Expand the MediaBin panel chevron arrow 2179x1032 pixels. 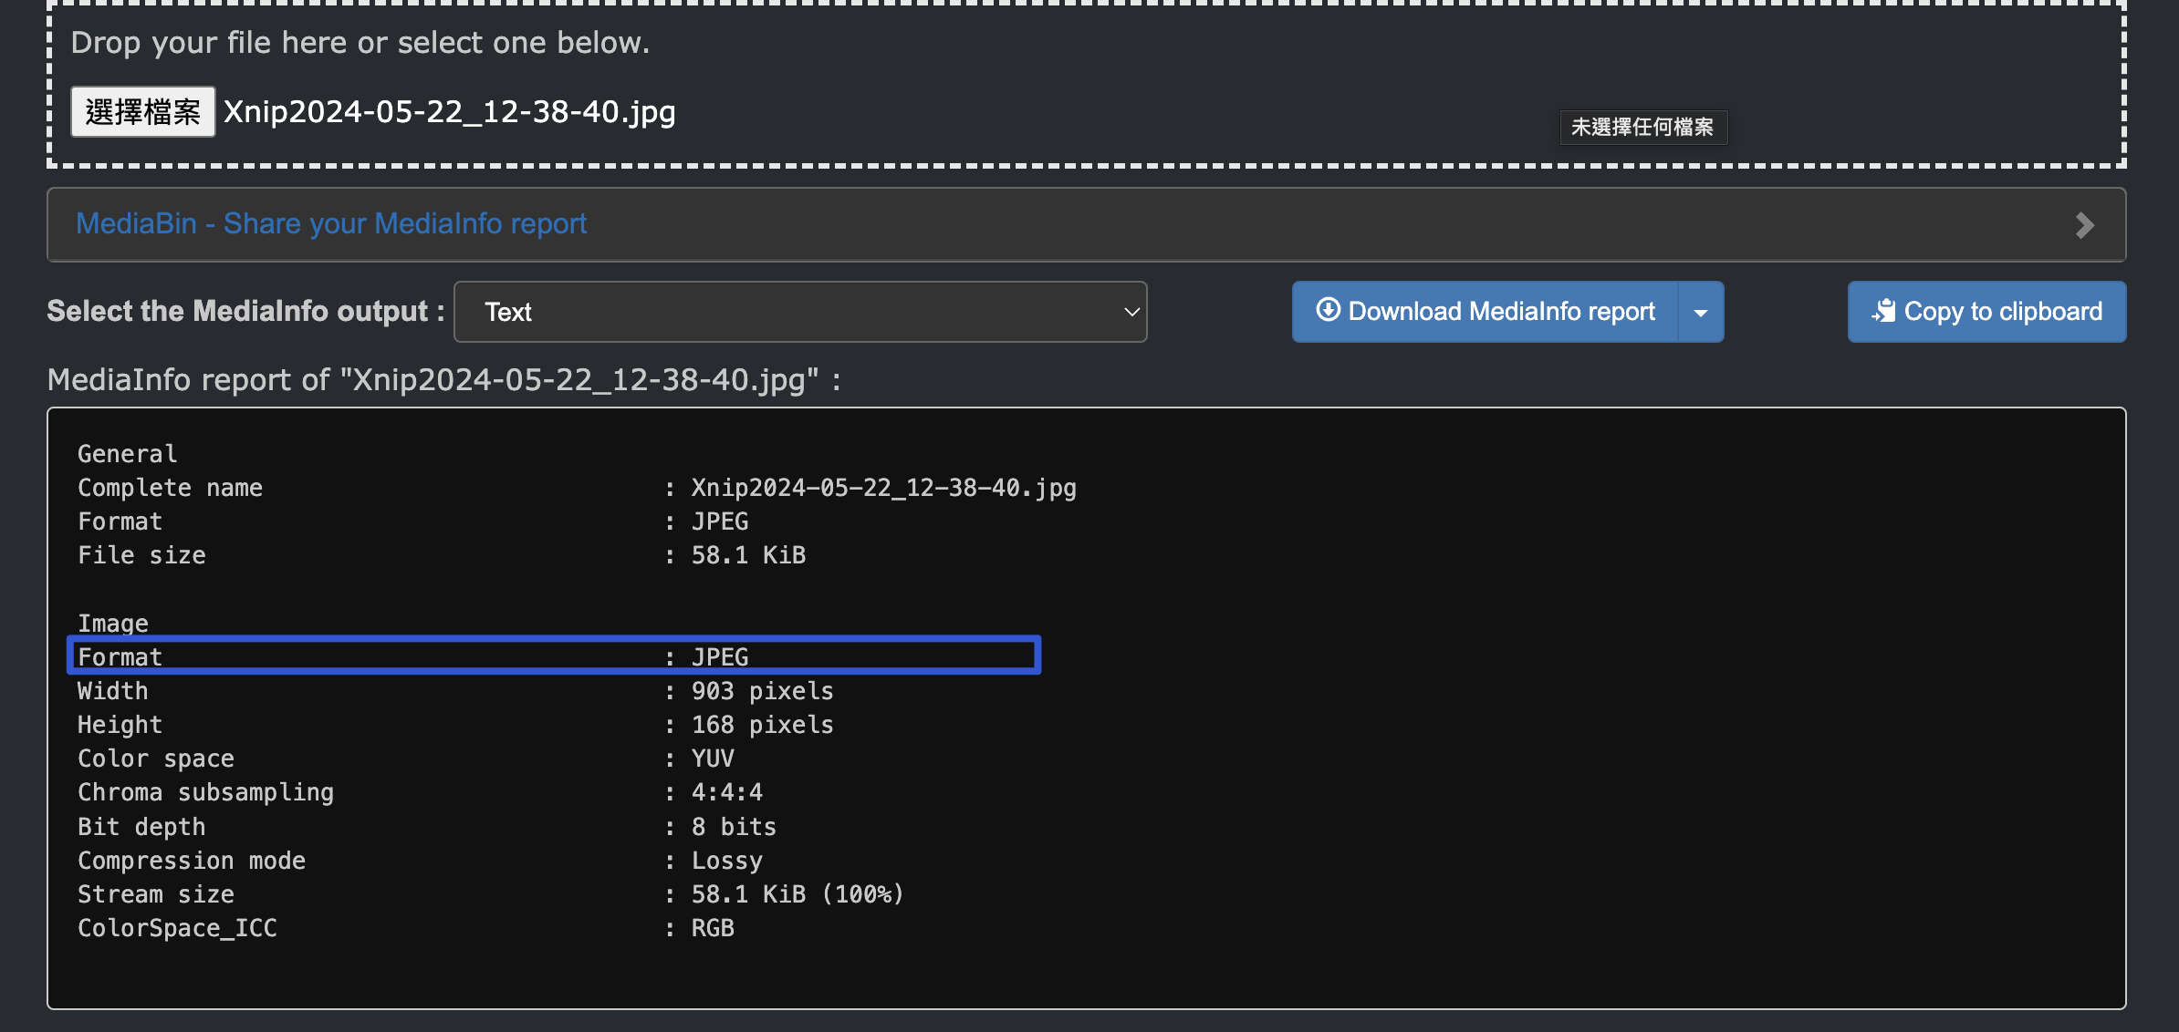(2084, 225)
